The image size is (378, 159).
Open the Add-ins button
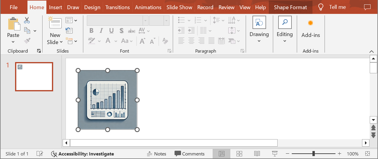tap(310, 29)
